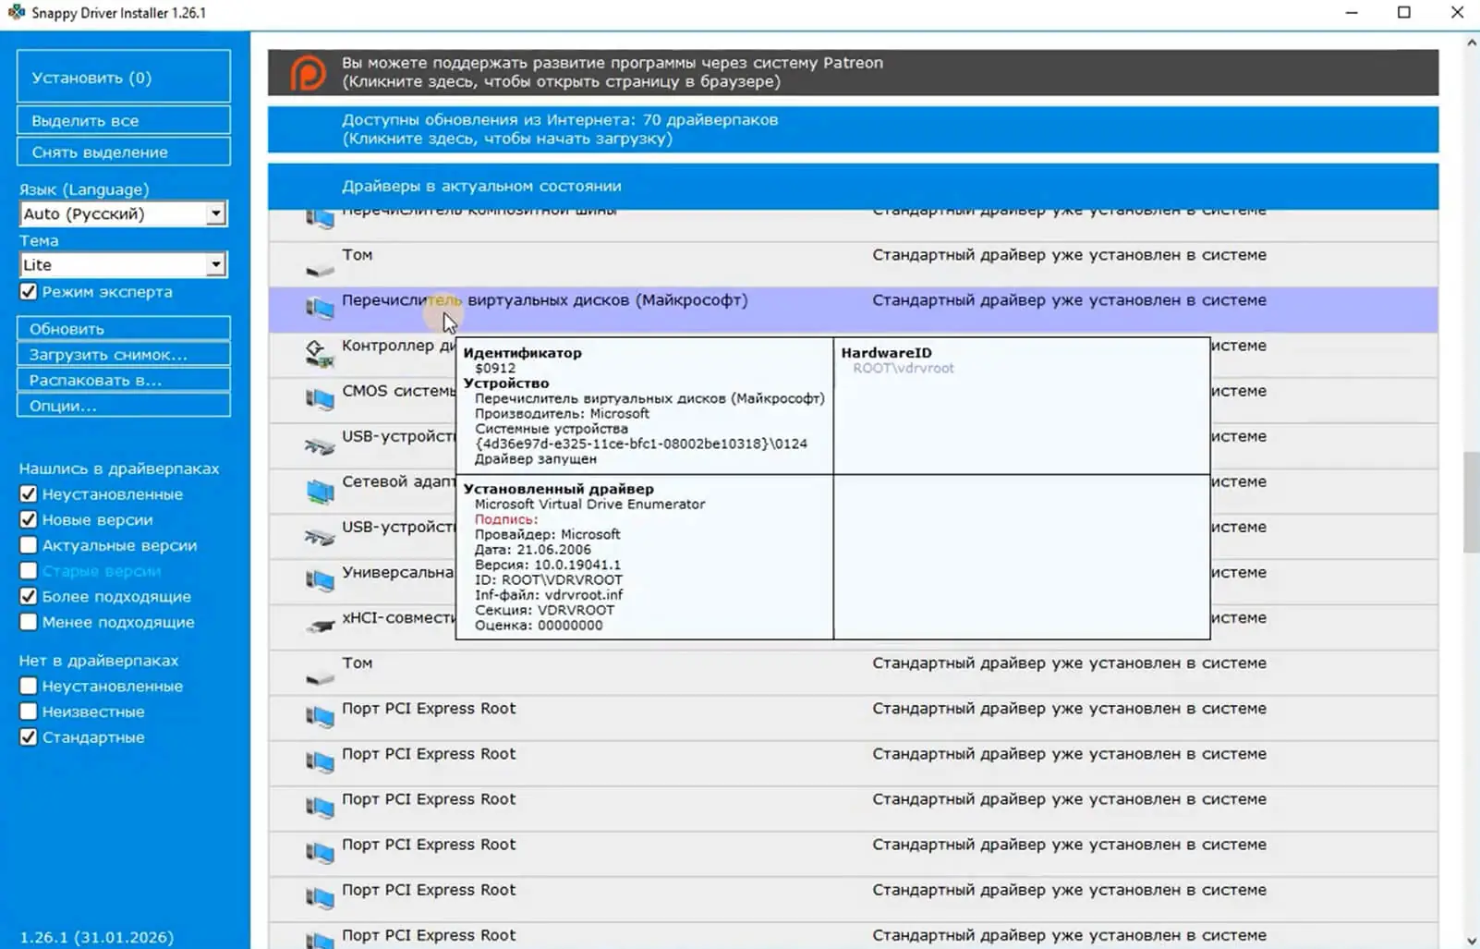Click the scroll up arrow of vertical scrollbar

tap(1471, 42)
